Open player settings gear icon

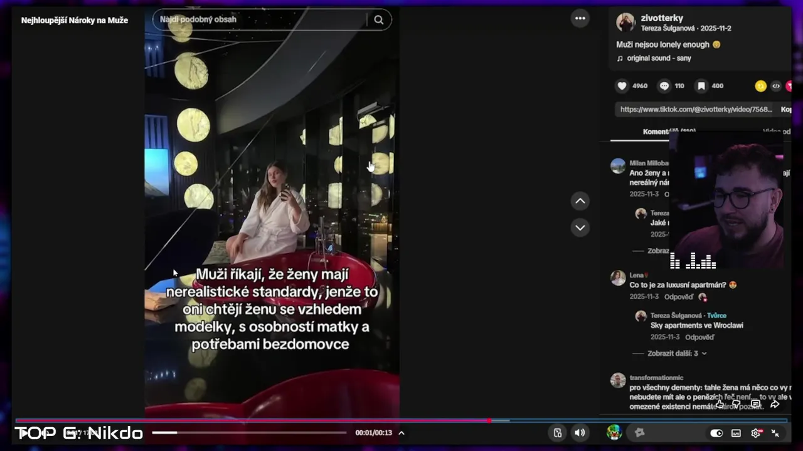point(756,433)
